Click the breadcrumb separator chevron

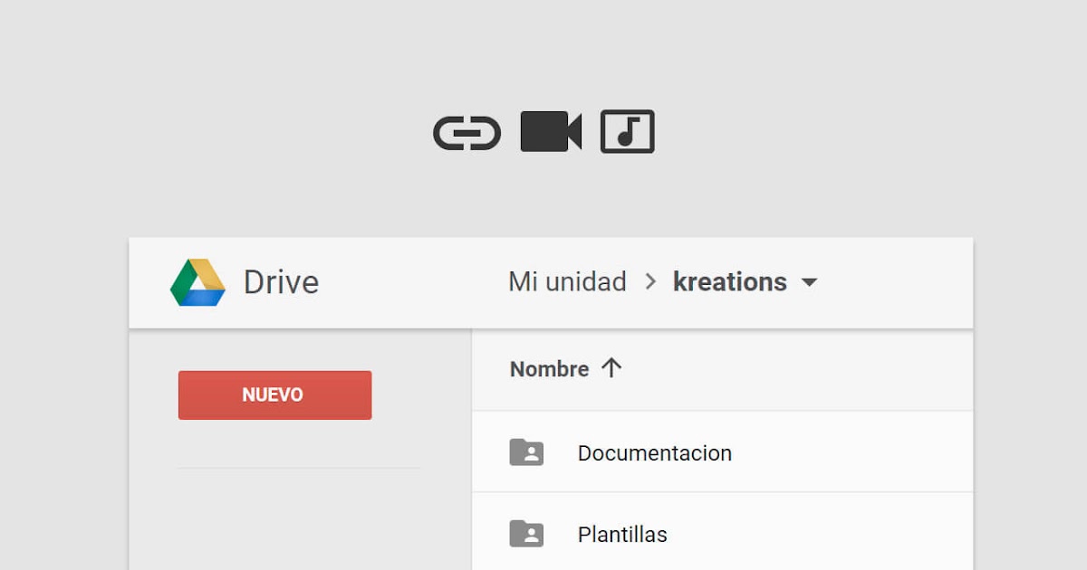pyautogui.click(x=649, y=282)
